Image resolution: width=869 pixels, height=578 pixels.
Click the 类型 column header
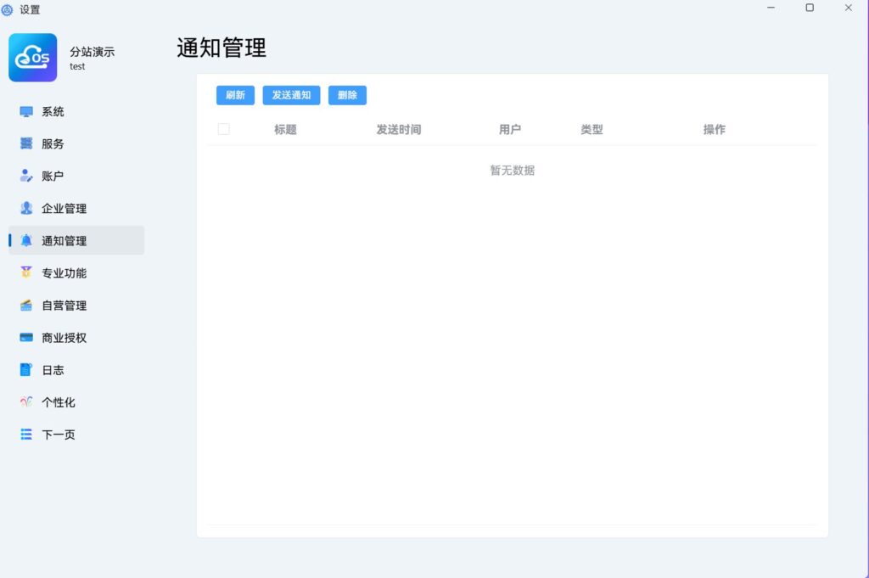click(591, 130)
